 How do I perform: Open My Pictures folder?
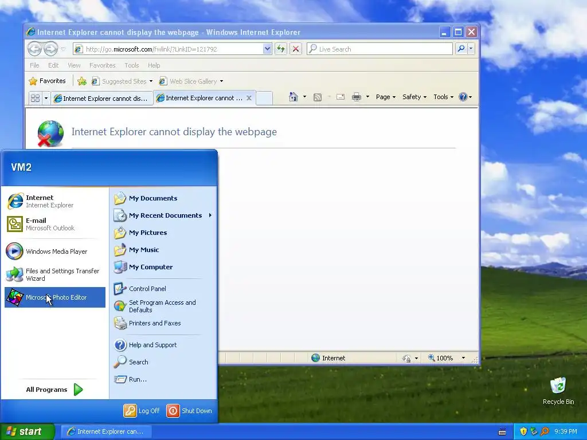point(163,233)
